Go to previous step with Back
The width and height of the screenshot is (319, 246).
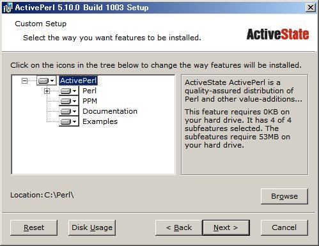click(x=179, y=227)
